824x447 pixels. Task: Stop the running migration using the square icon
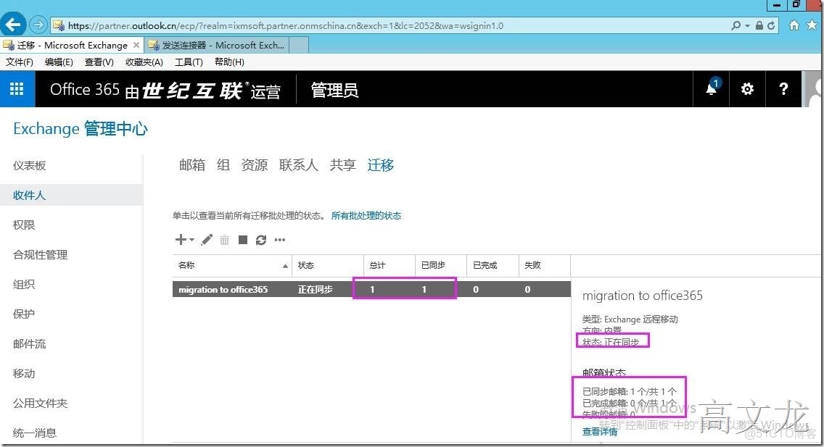point(243,240)
